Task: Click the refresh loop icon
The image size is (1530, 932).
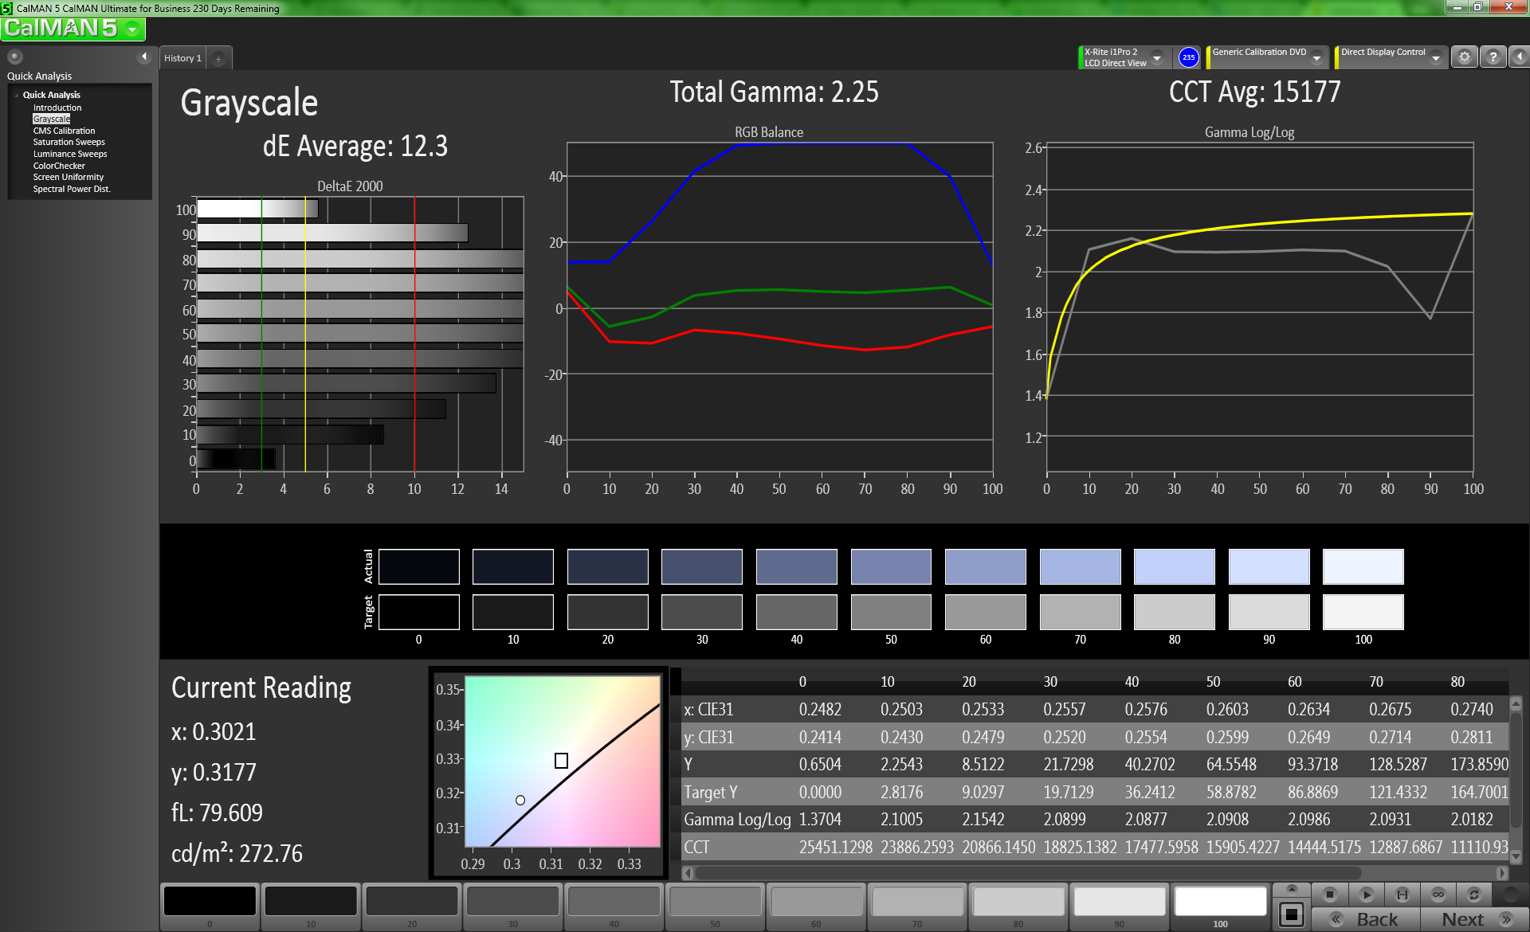Action: click(1474, 895)
